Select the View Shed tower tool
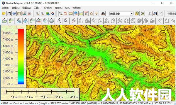Viewport: 176px width, 105px height. tap(86, 14)
